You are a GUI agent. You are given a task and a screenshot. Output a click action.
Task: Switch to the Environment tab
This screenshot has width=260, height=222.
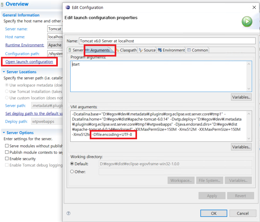click(x=171, y=50)
